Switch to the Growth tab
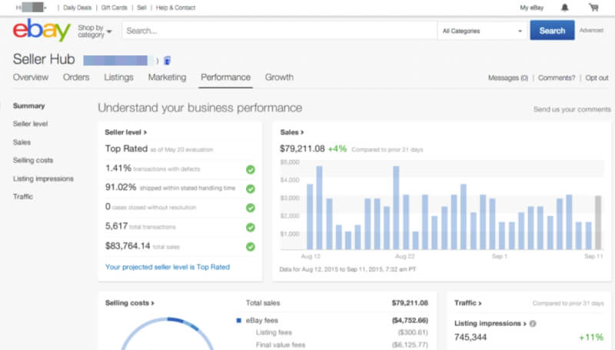This screenshot has height=350, width=615. tap(279, 77)
